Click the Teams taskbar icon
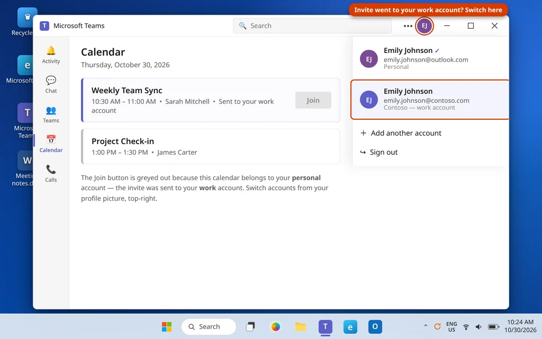542x339 pixels. pyautogui.click(x=326, y=326)
